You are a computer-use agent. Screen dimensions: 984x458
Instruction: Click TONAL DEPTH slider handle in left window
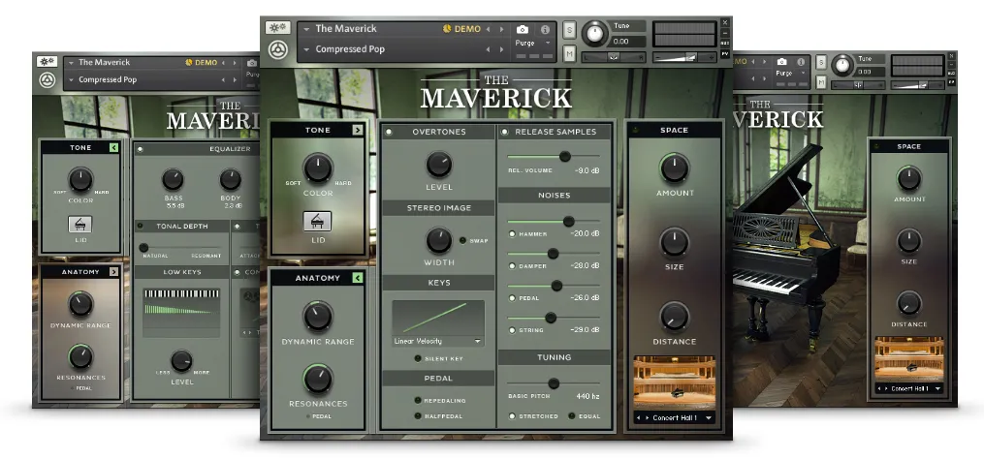tap(143, 248)
